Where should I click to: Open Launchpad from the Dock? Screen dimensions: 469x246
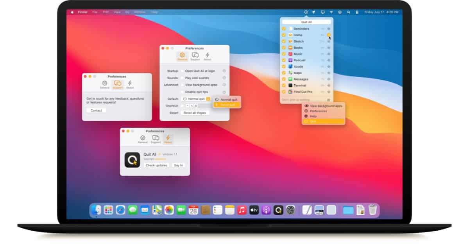108,210
